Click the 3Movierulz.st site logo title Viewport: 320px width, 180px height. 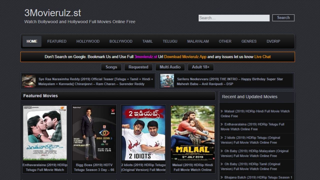pyautogui.click(x=53, y=13)
